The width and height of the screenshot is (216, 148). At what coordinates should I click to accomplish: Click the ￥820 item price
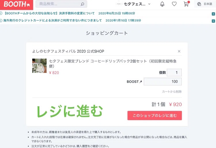(54, 73)
